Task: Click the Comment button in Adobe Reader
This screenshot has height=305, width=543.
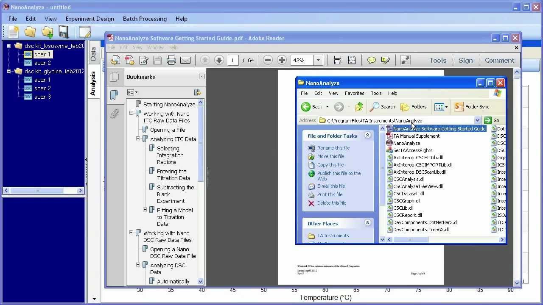Action: click(499, 61)
